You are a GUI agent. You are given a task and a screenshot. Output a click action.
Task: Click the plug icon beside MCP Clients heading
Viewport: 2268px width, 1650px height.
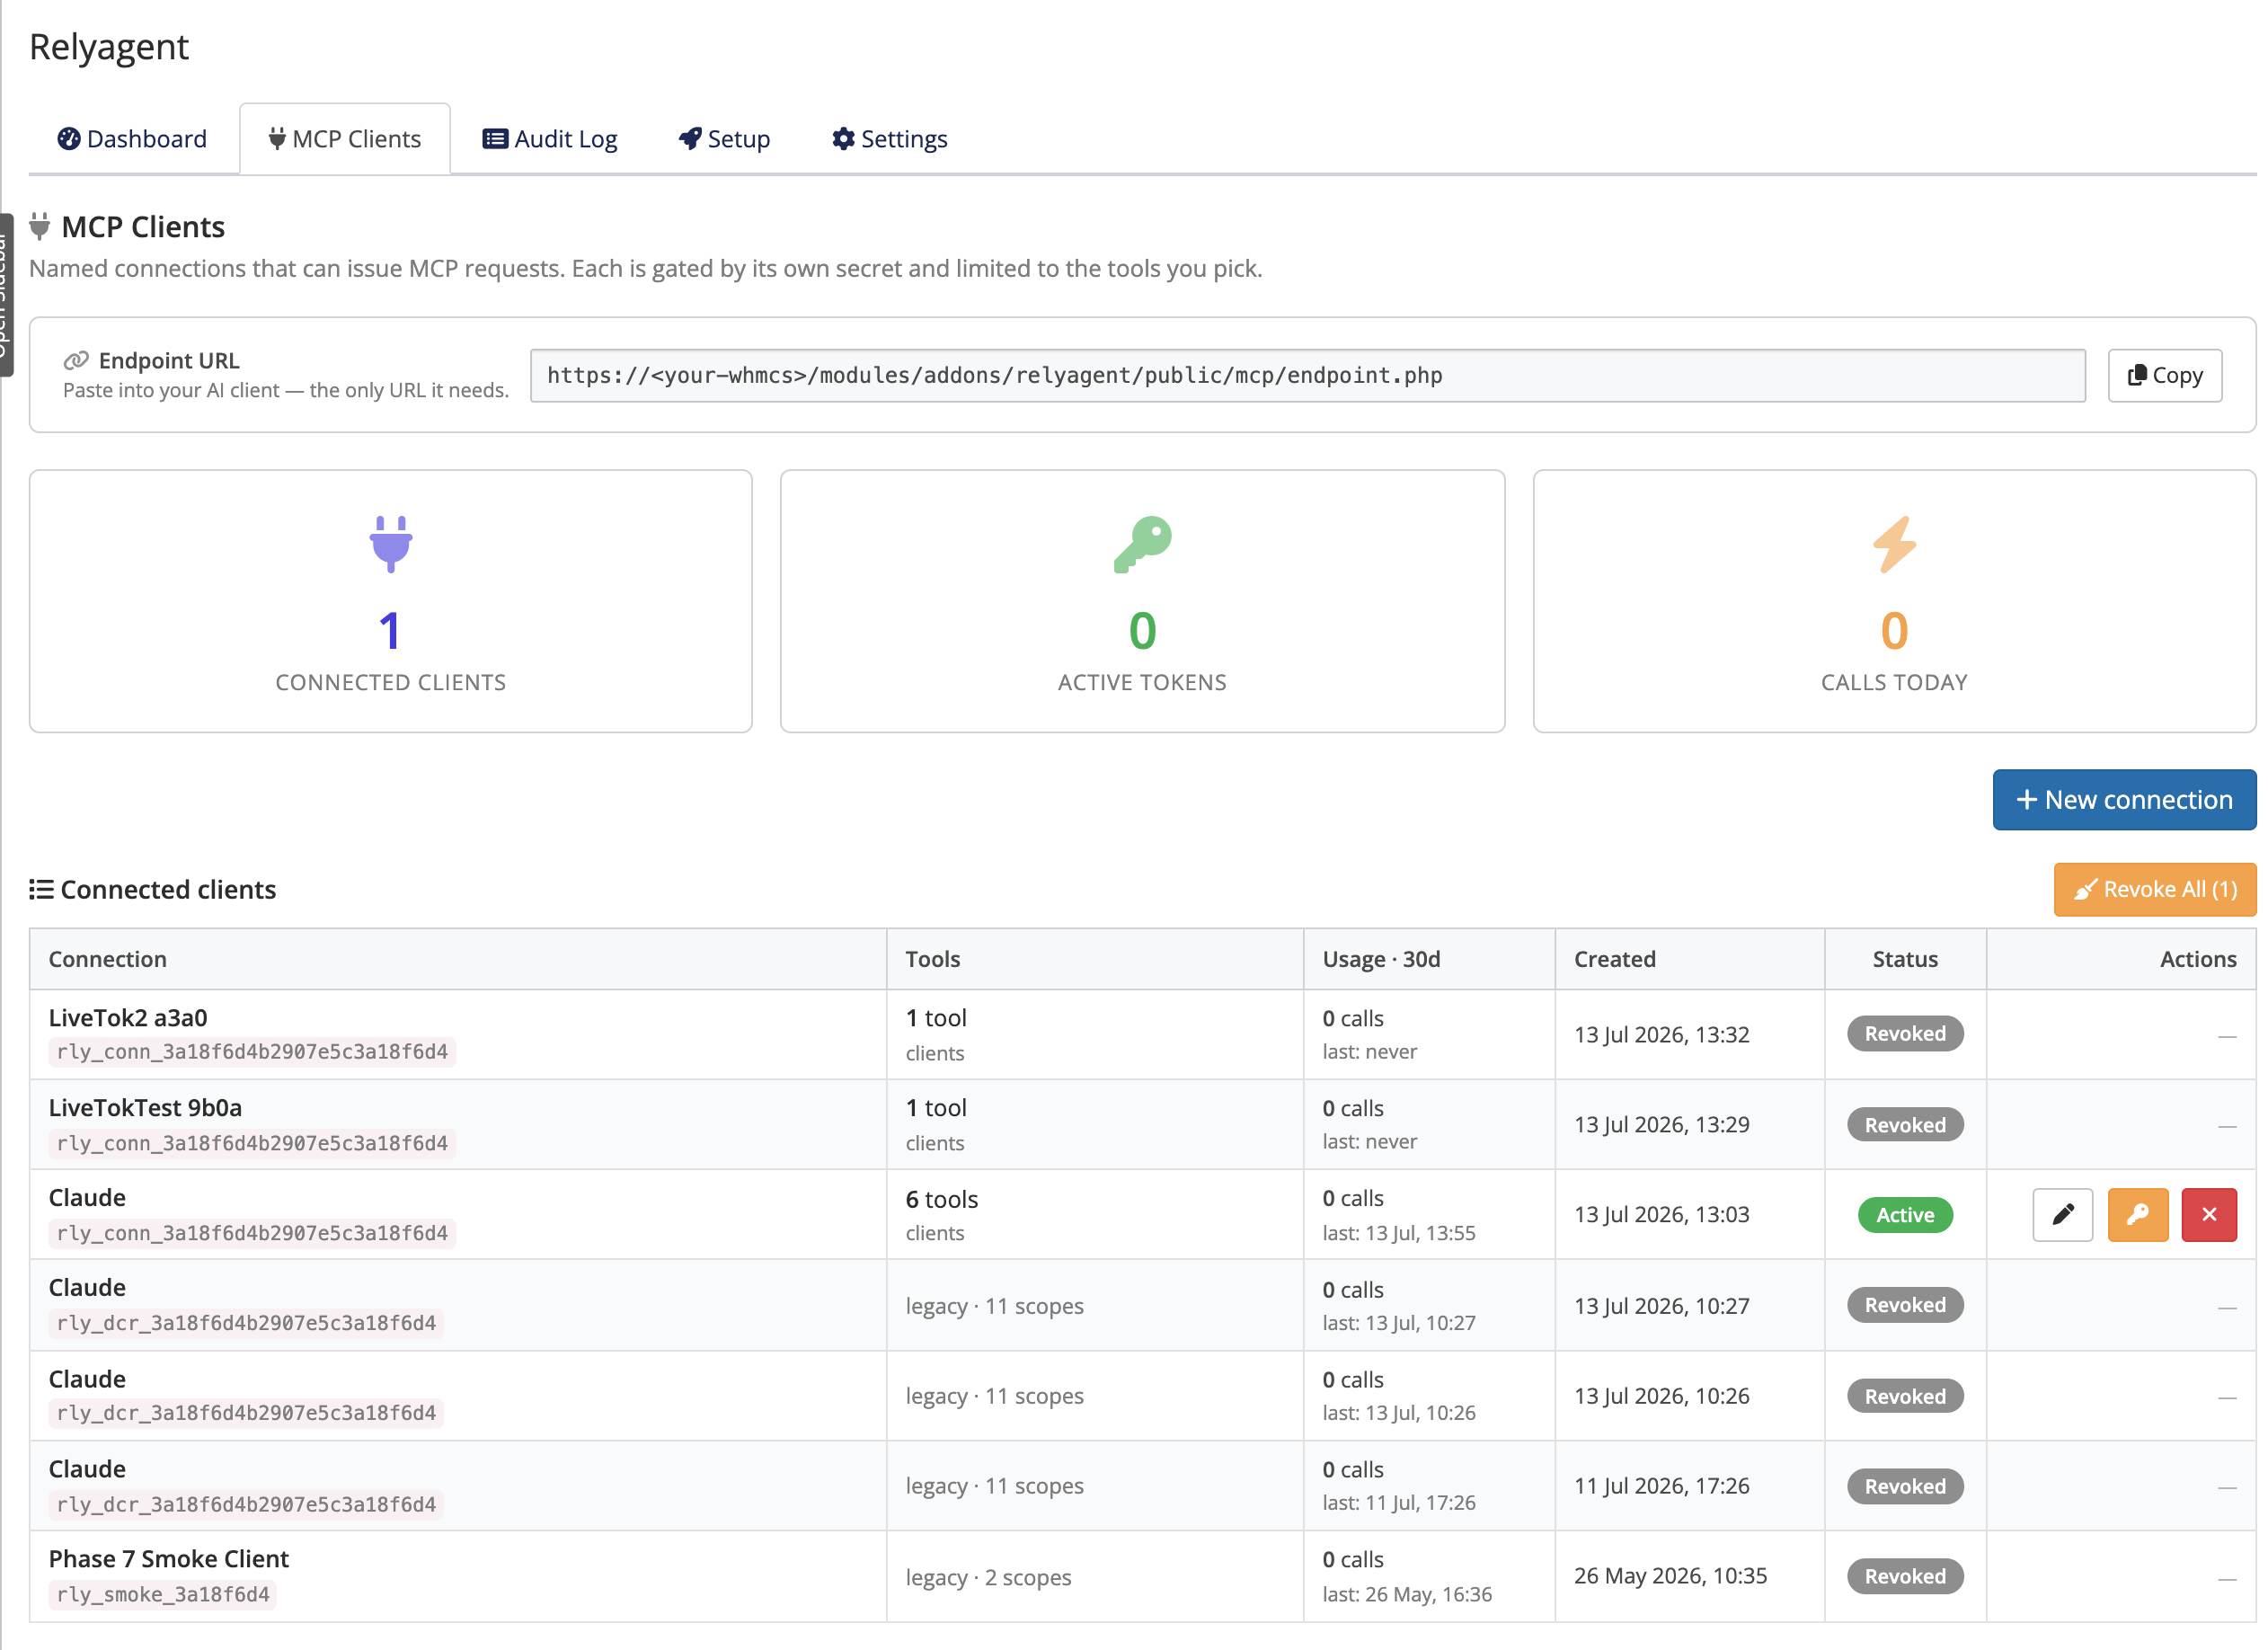(x=39, y=226)
